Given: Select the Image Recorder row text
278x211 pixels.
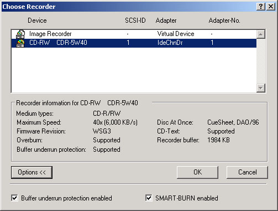Looking at the screenshot, I should click(50, 34).
